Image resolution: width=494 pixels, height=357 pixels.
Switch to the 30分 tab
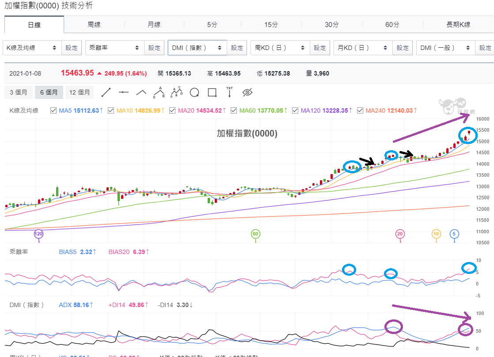332,25
